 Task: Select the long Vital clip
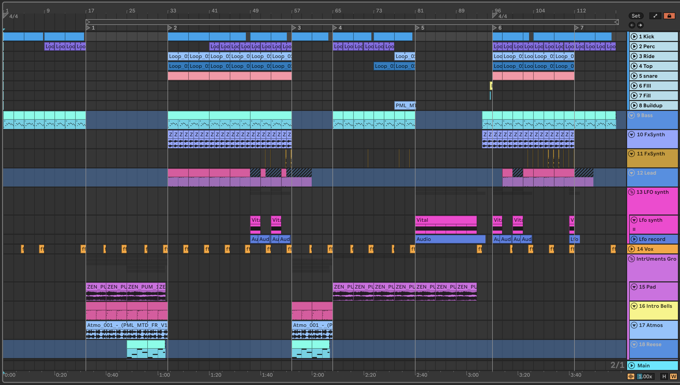pyautogui.click(x=446, y=220)
